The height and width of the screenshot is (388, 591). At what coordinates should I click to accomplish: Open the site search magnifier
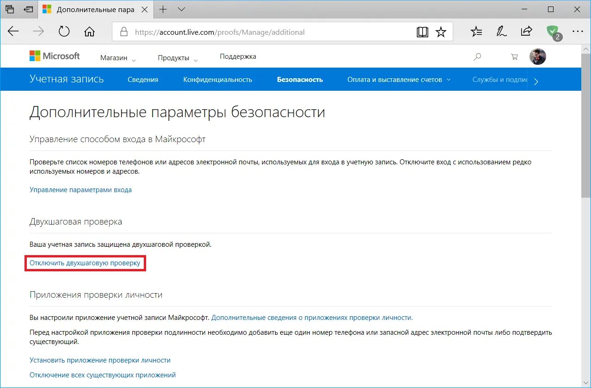477,56
